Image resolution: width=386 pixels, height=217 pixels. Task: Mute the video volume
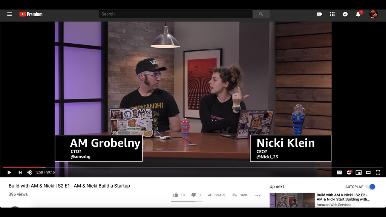[x=30, y=173]
